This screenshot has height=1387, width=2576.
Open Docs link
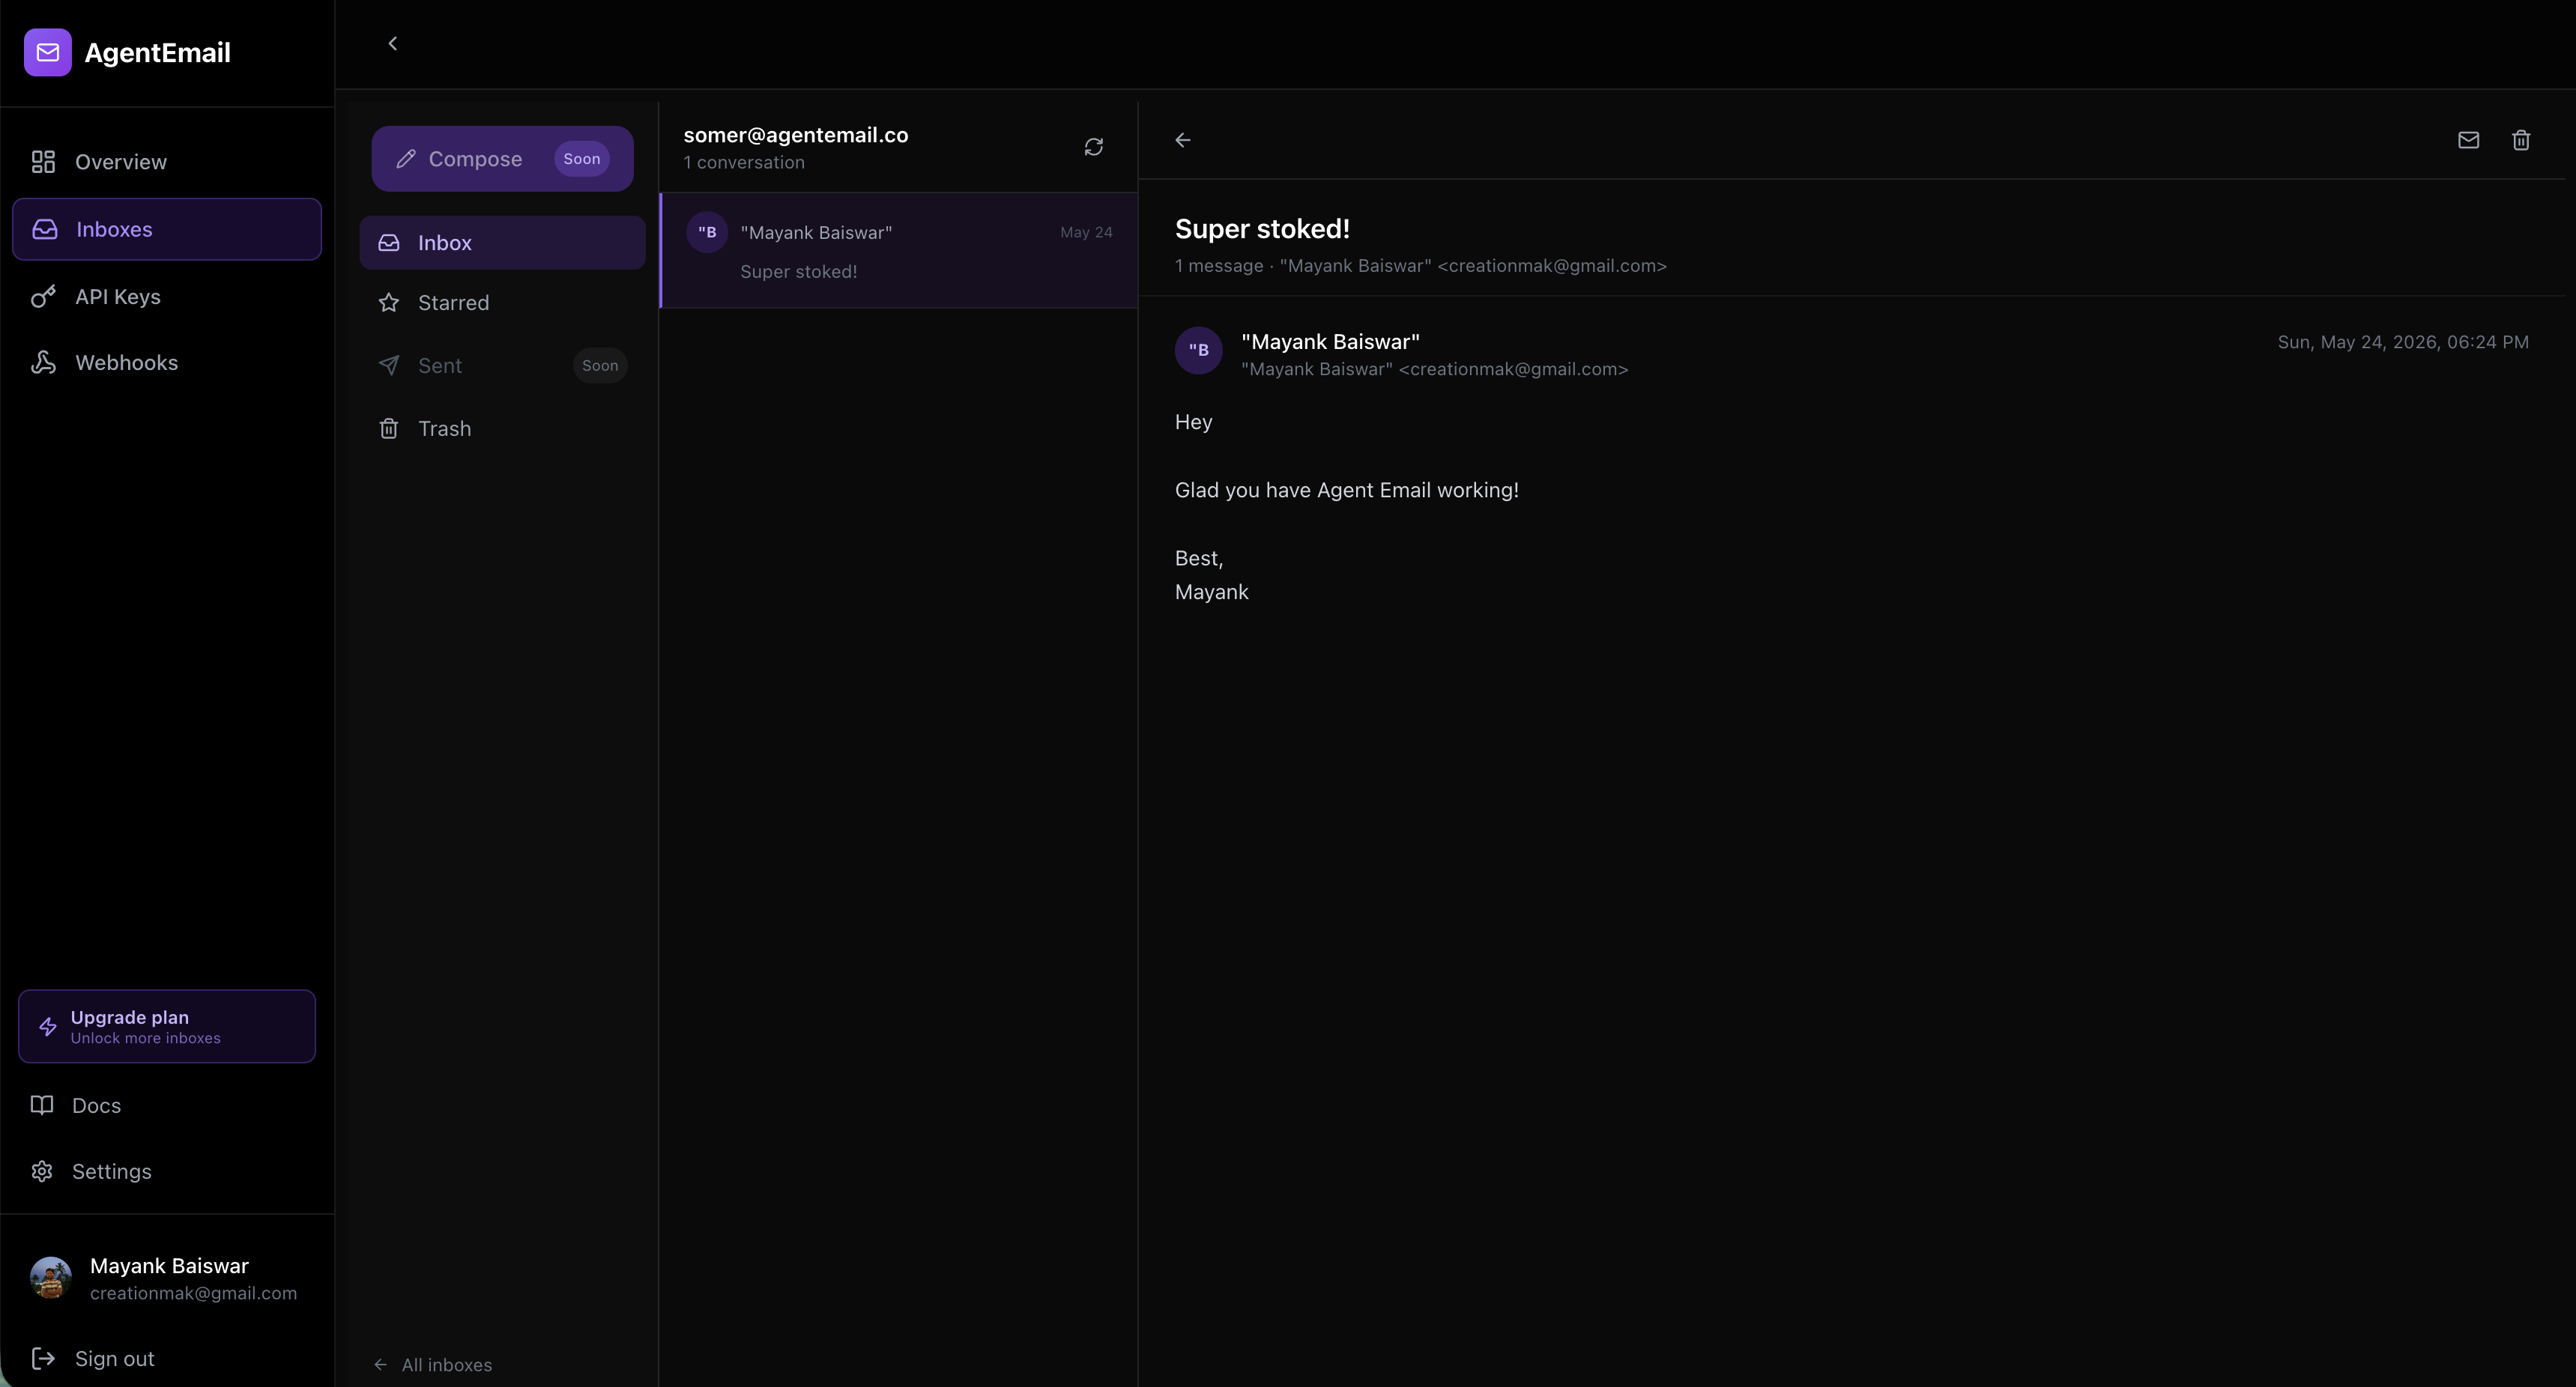[x=166, y=1105]
